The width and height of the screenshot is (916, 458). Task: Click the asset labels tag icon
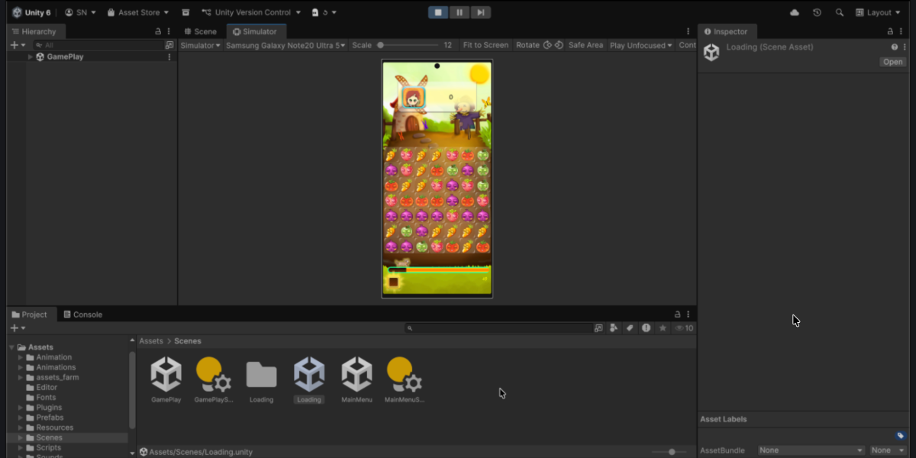point(900,435)
